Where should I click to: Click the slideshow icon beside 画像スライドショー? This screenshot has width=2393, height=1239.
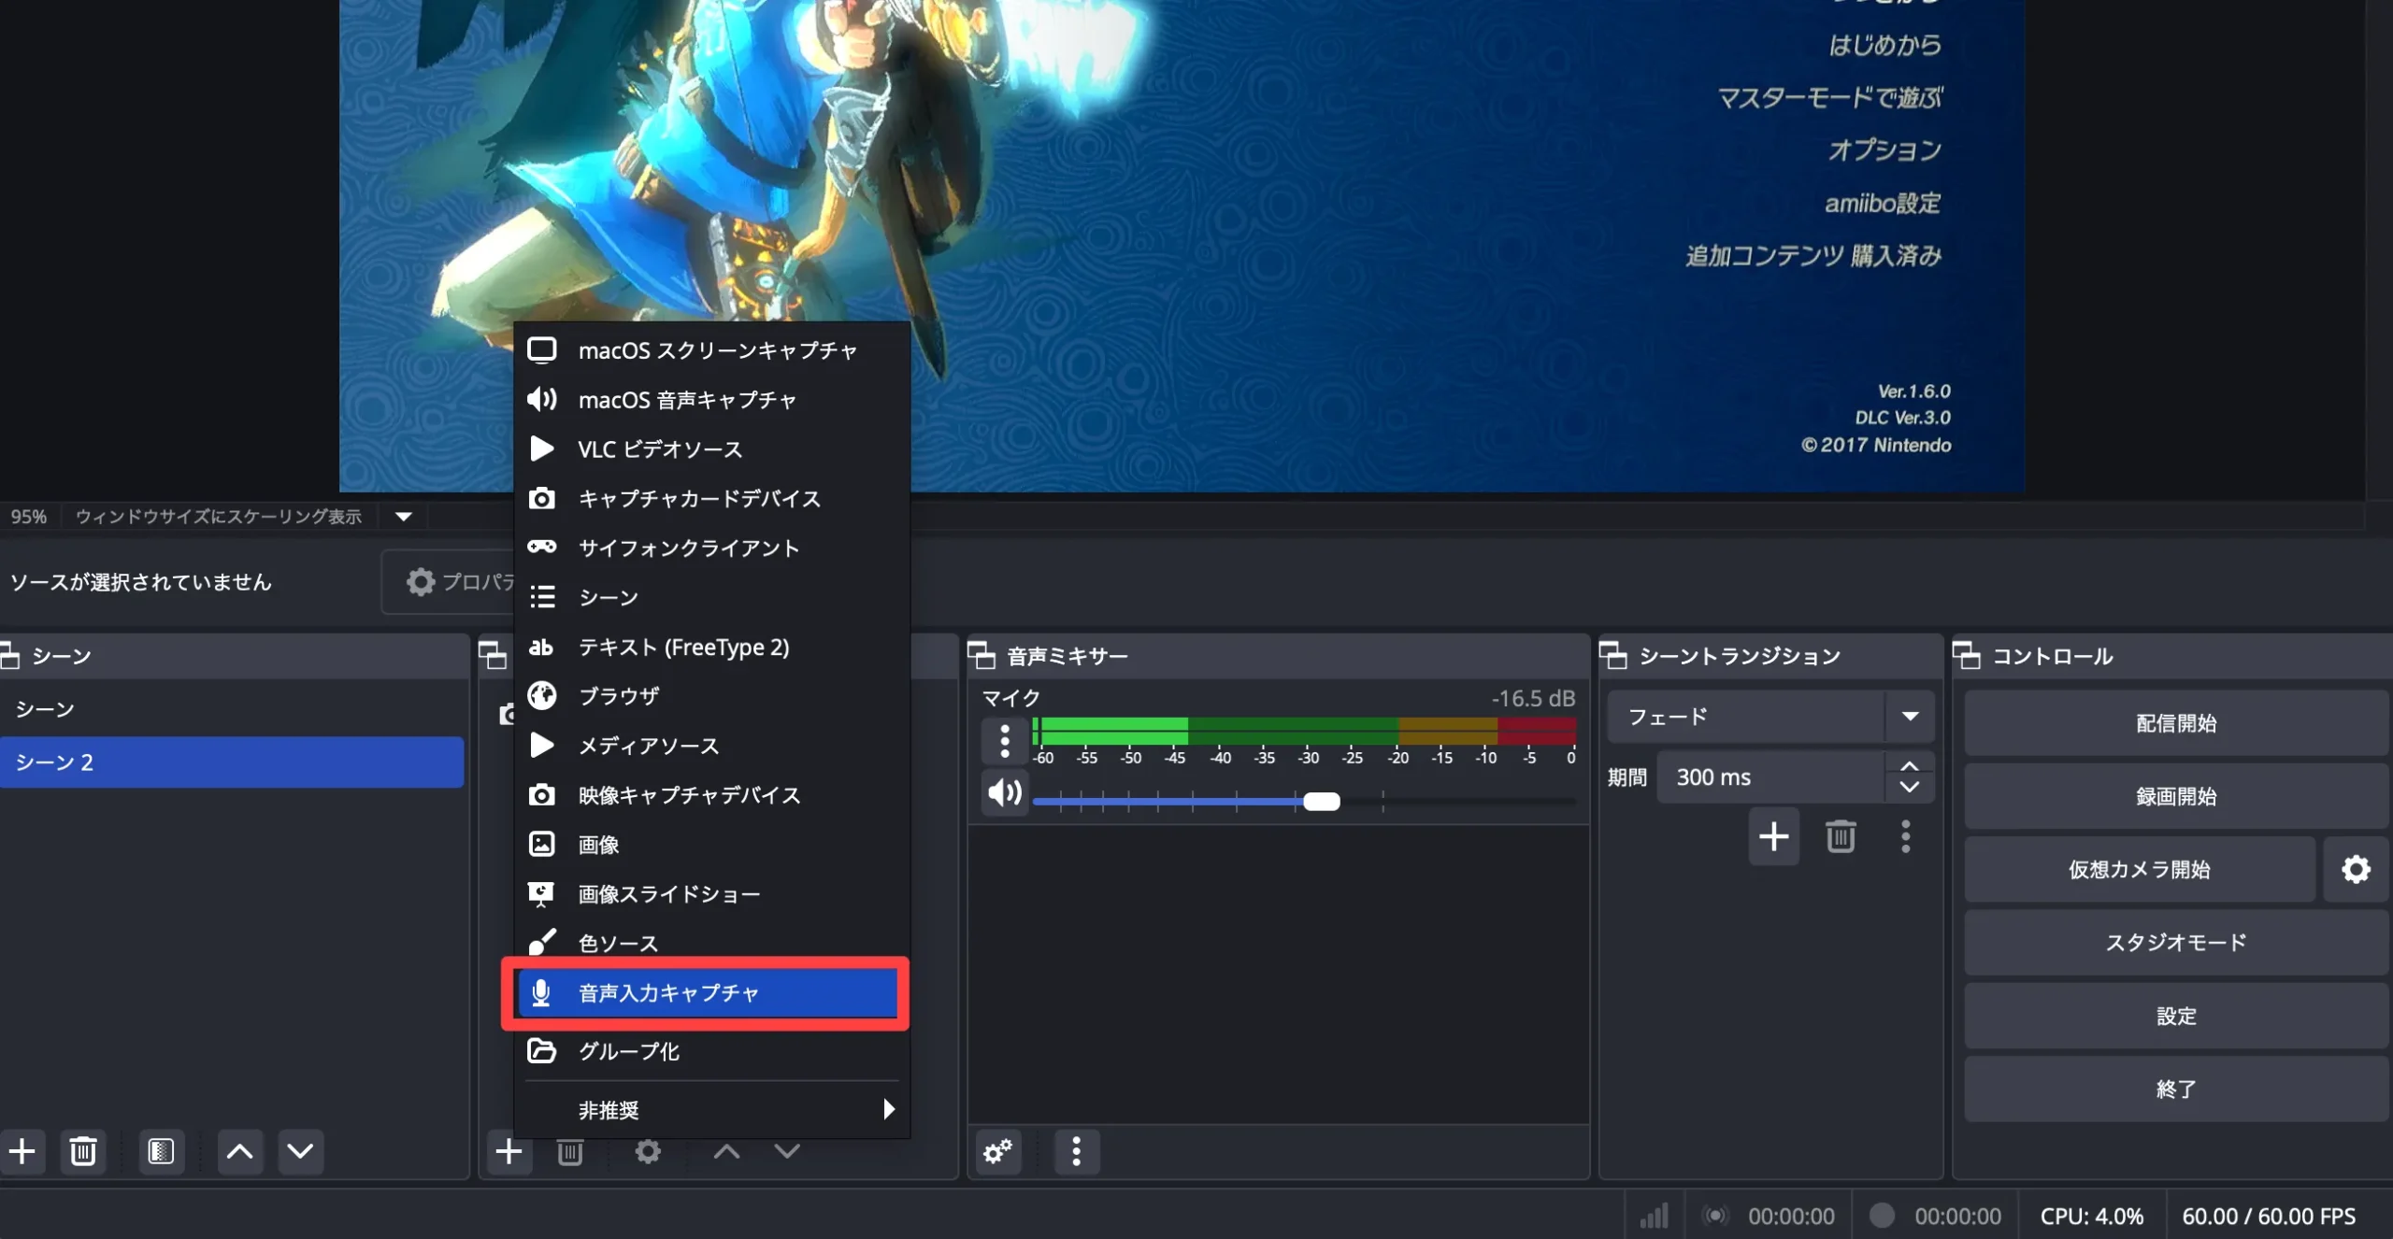click(x=541, y=894)
